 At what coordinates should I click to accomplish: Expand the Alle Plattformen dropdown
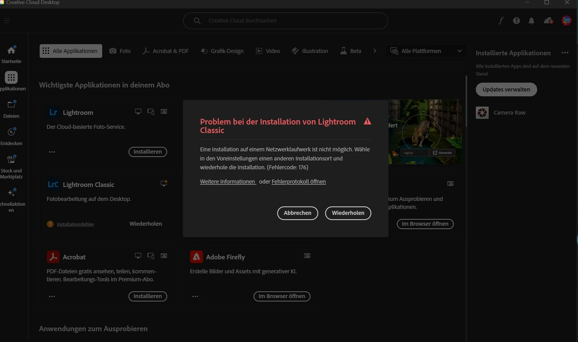pos(426,51)
